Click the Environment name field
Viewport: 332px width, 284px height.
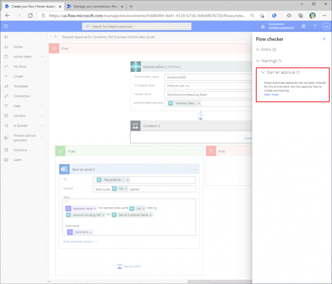208,77
